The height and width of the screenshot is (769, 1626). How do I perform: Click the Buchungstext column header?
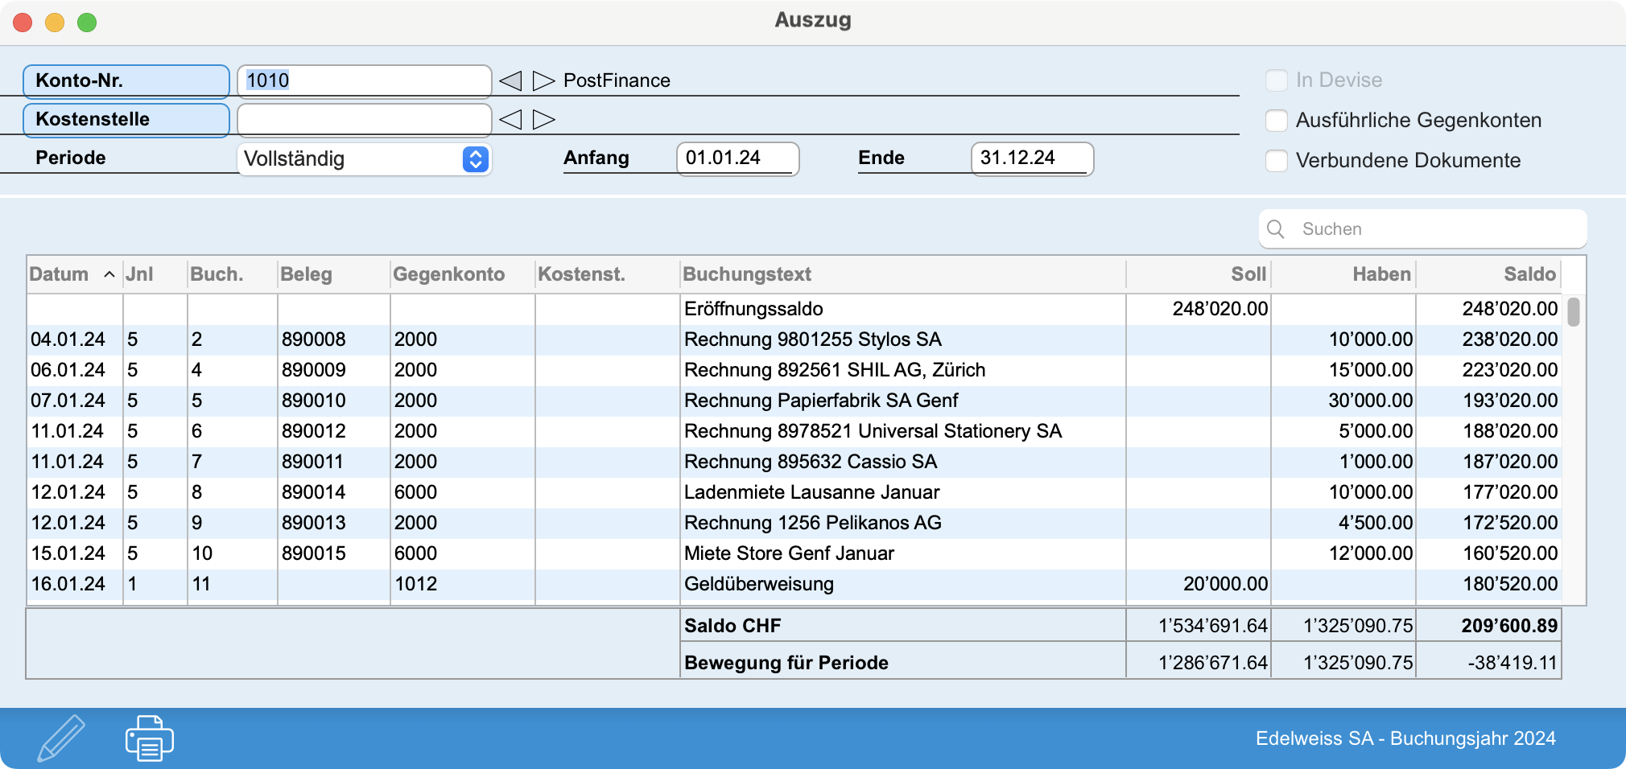click(x=902, y=274)
